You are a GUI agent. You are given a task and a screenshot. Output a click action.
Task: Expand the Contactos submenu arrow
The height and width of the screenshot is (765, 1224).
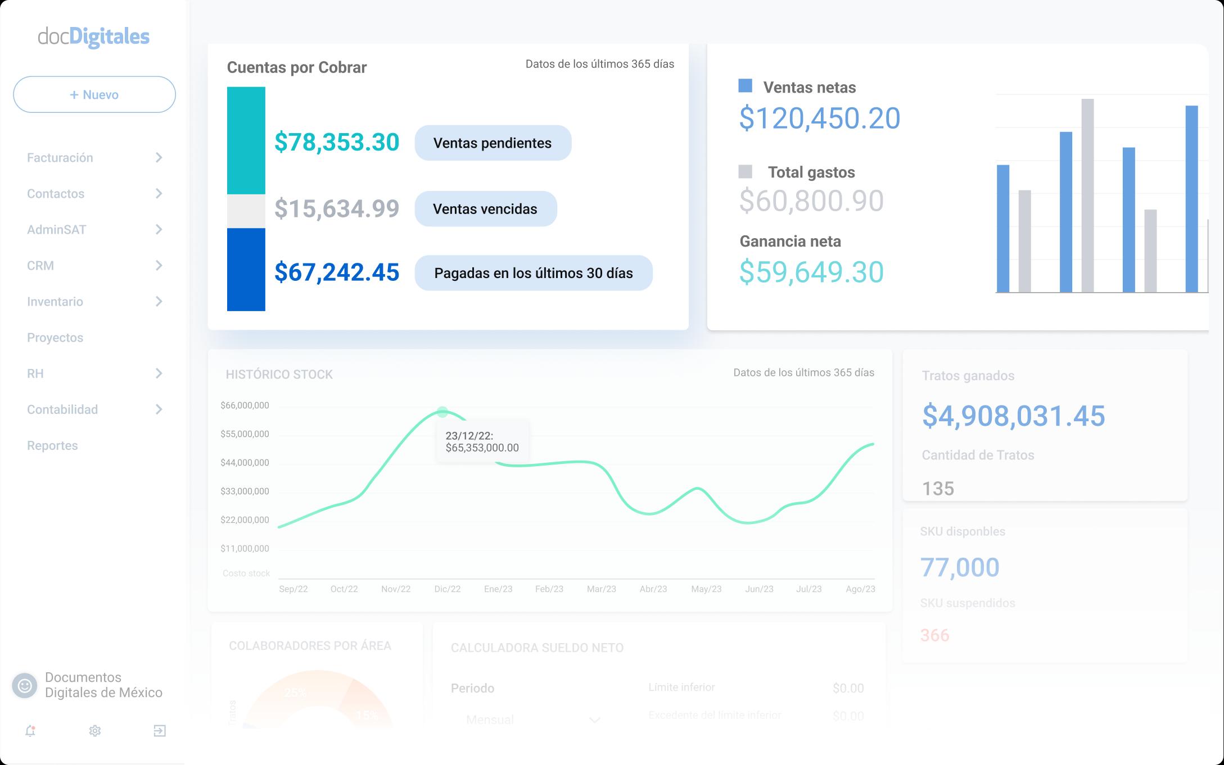click(159, 194)
